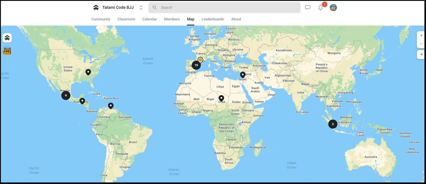Click the Zimbabwe label on the map
The height and width of the screenshot is (184, 426).
pyautogui.click(x=236, y=147)
